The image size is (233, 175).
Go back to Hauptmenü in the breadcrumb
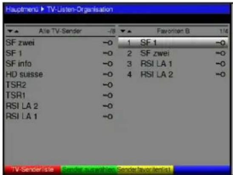(22, 9)
